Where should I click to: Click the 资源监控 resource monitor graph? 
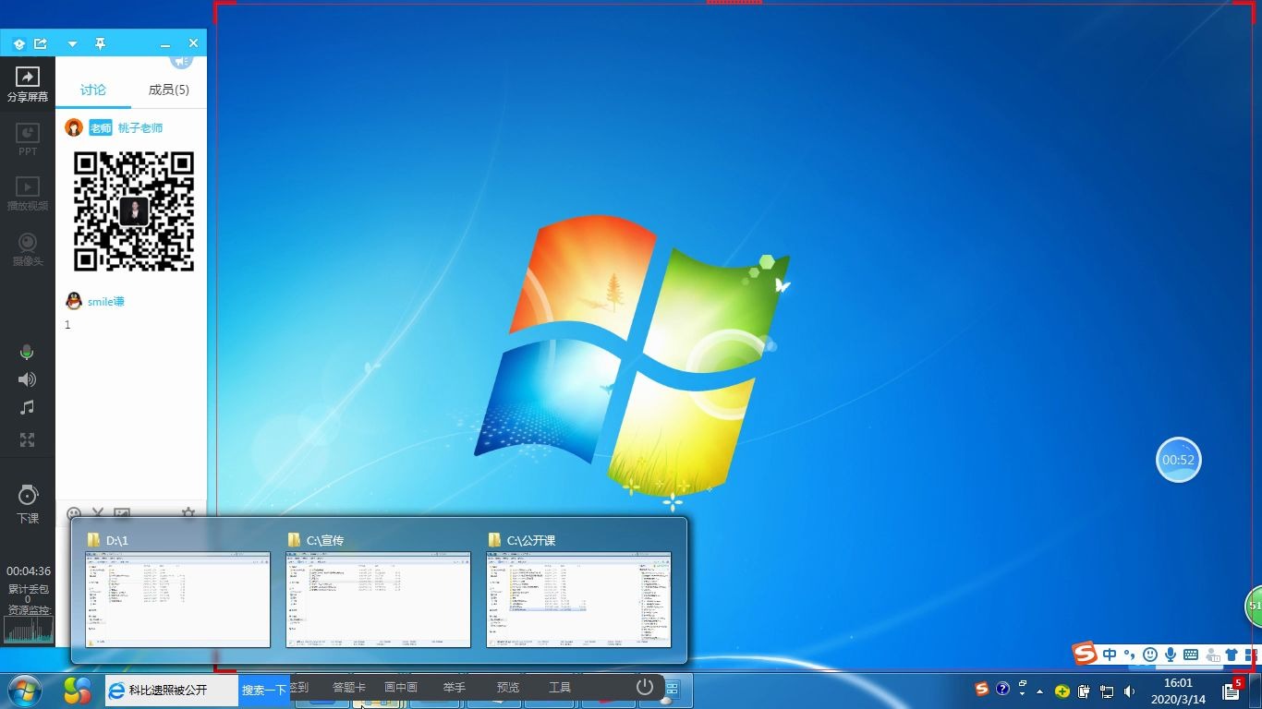tap(29, 630)
